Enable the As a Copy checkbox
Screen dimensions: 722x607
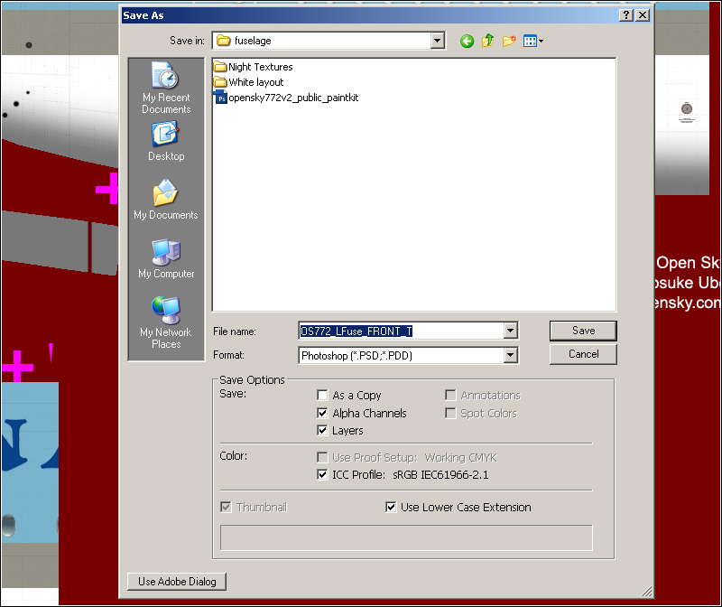coord(323,396)
